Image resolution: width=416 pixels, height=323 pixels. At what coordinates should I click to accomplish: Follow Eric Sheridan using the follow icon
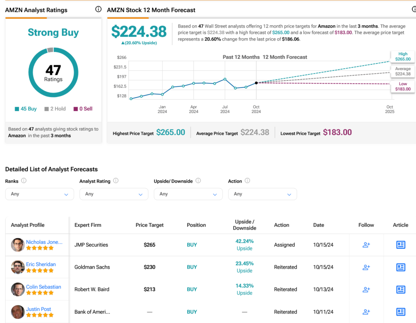tap(366, 267)
